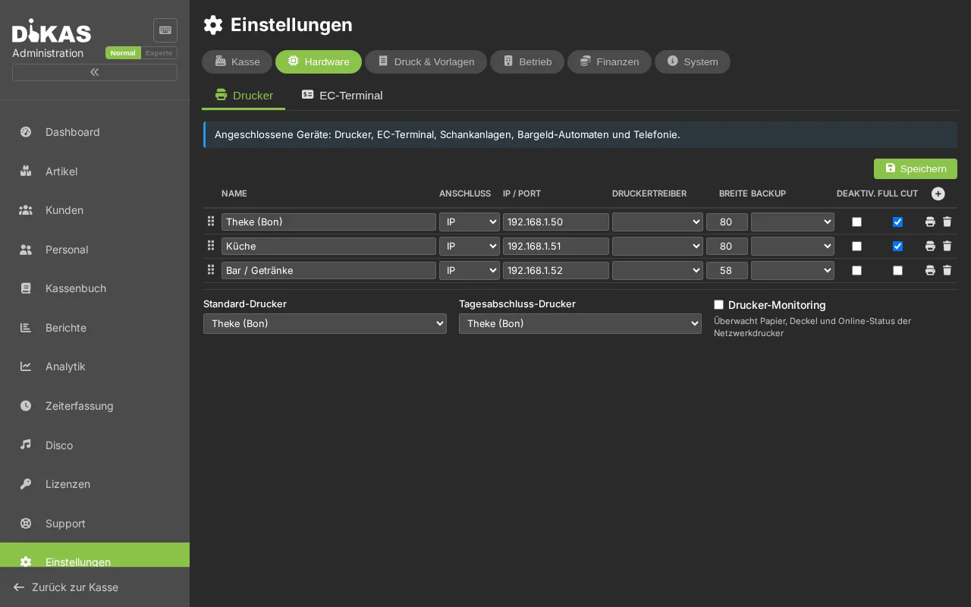Edit the Bar / Getränke name field
The height and width of the screenshot is (607, 971).
click(x=328, y=270)
